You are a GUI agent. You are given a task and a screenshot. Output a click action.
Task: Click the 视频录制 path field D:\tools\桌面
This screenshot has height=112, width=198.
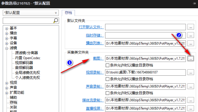pyautogui.click(x=145, y=72)
